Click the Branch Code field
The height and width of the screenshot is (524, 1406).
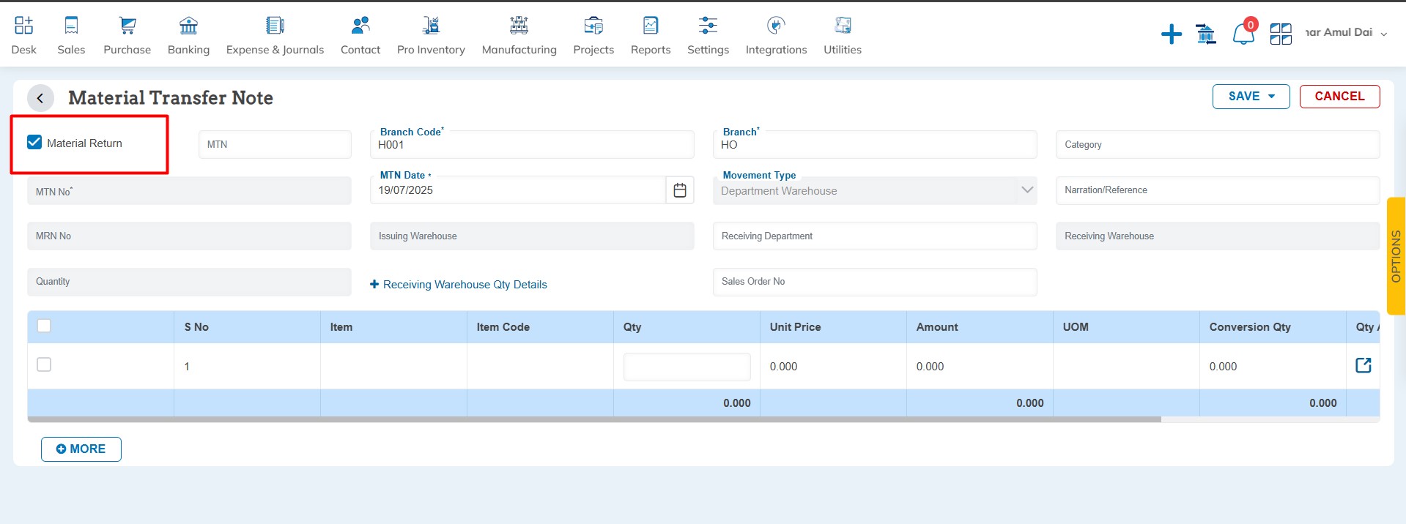pos(532,144)
